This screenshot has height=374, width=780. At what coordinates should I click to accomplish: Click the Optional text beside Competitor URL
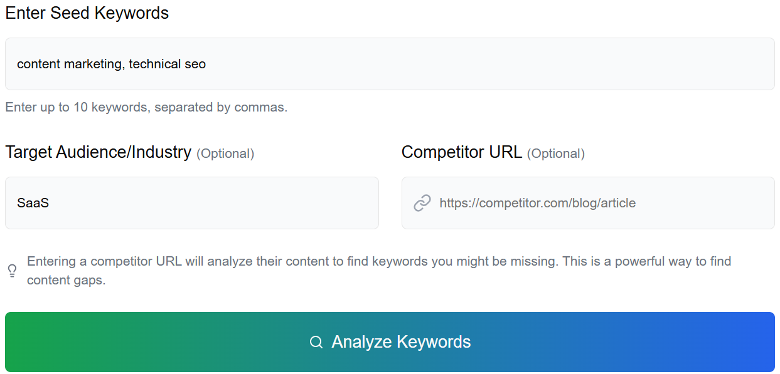click(556, 153)
